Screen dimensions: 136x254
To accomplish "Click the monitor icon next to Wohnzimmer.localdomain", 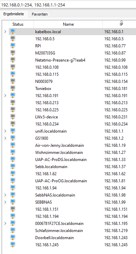I will [13, 153].
